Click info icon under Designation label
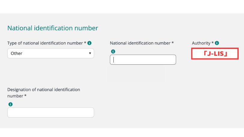 11,104
